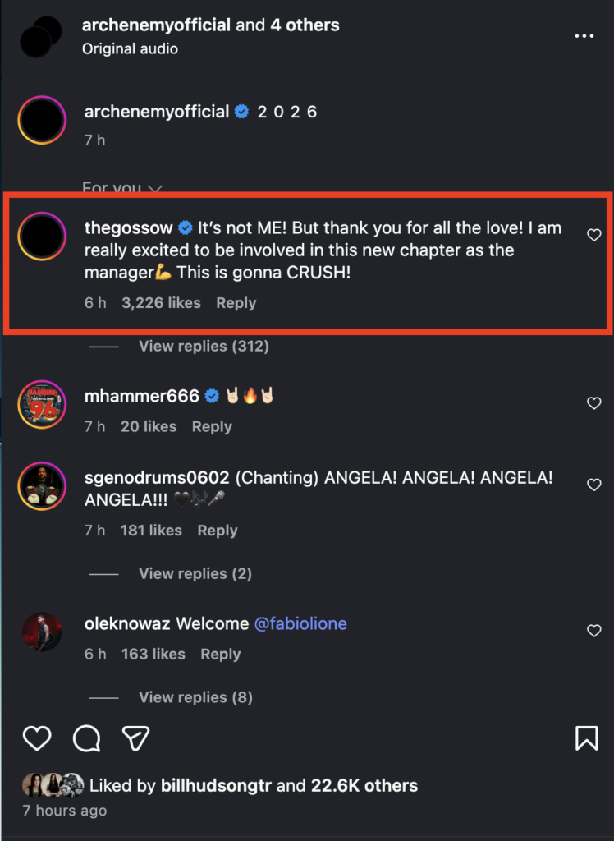The image size is (614, 841).
Task: Open the @fabiolione mention link
Action: [300, 623]
